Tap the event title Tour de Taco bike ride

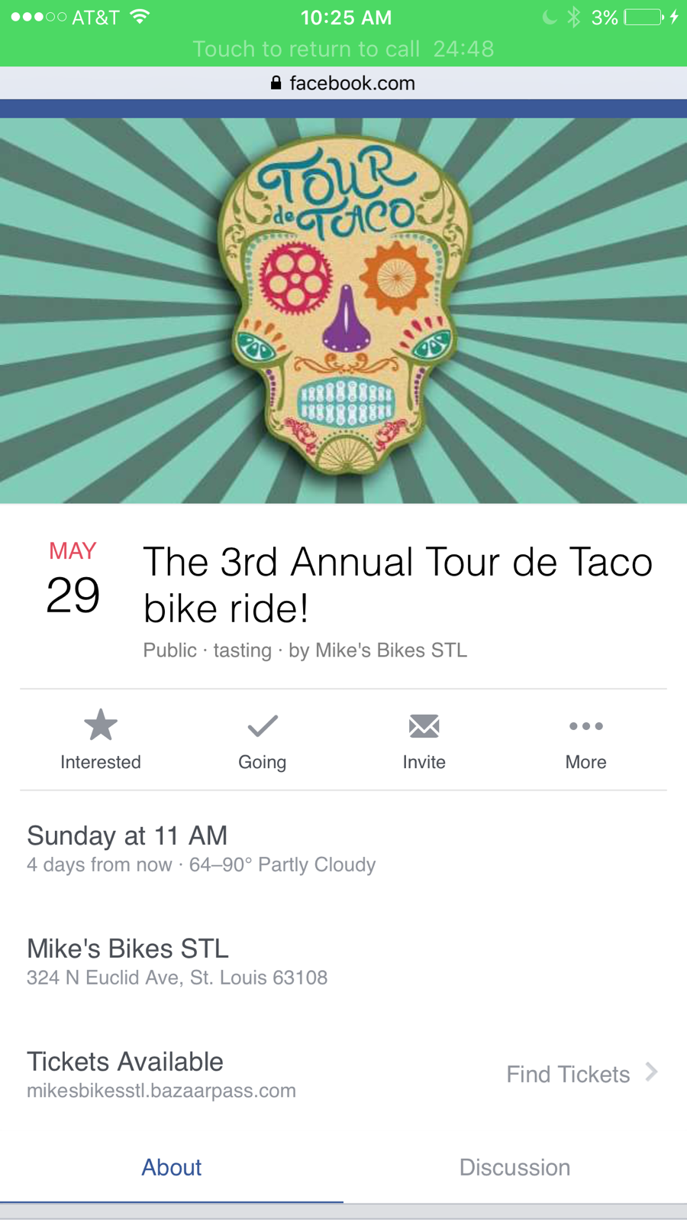[397, 585]
